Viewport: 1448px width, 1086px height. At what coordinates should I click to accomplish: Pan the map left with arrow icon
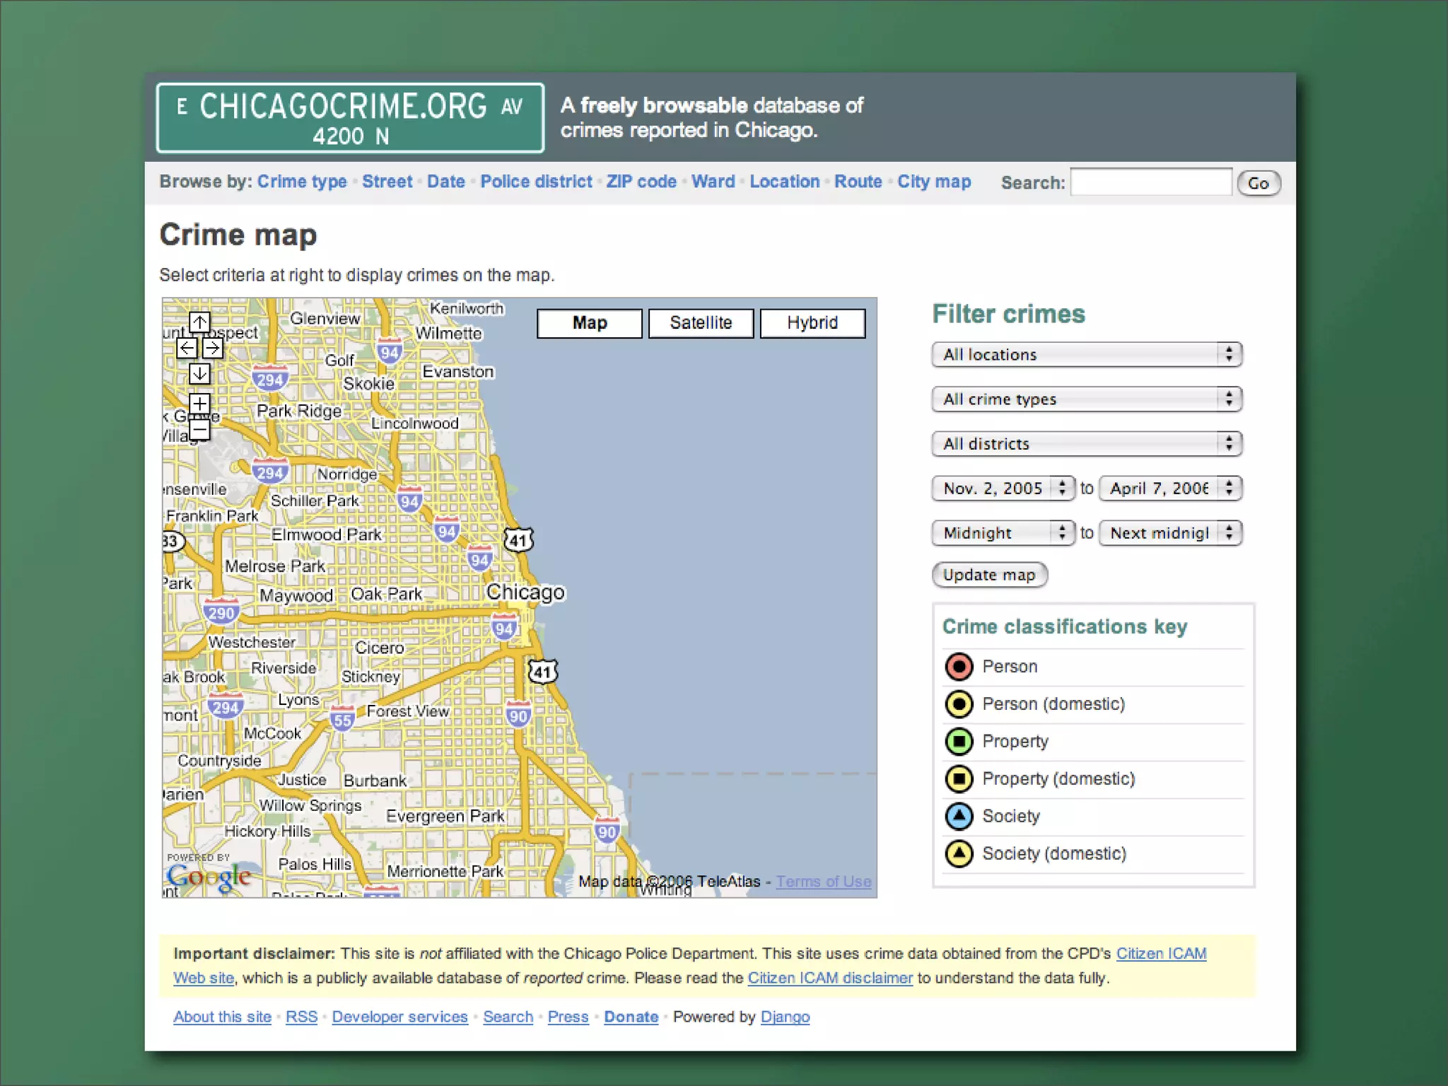pos(187,348)
